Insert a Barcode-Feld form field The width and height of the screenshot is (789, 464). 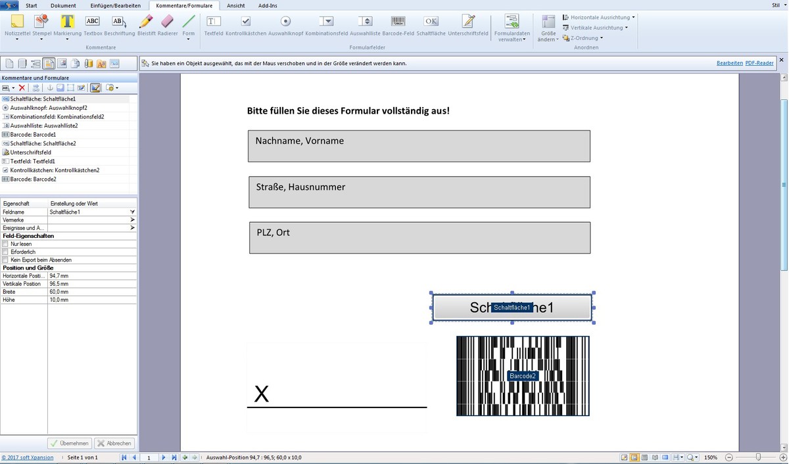click(398, 24)
